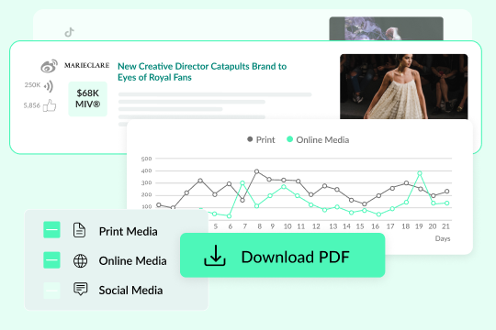Viewport: 496px width, 330px height.
Task: Select the Print data point at day 8
Action: click(256, 171)
